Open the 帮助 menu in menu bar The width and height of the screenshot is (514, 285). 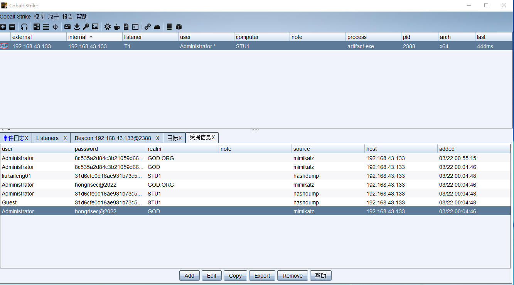pyautogui.click(x=82, y=17)
